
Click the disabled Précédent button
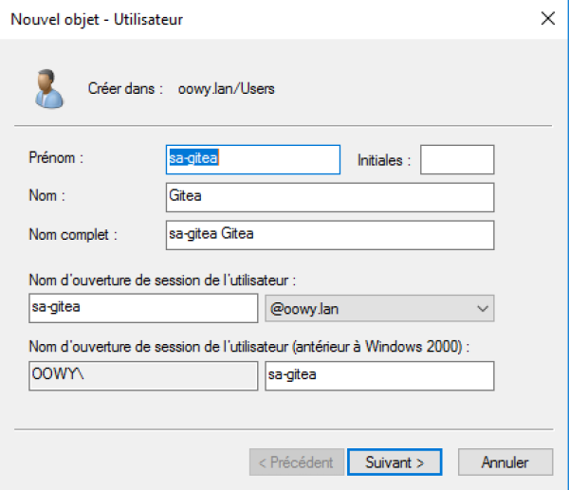coord(295,463)
